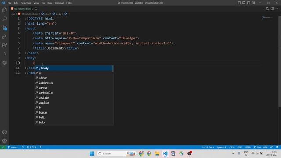Open the Extensions view
Viewport: 281px width, 158px height.
click(x=4, y=45)
